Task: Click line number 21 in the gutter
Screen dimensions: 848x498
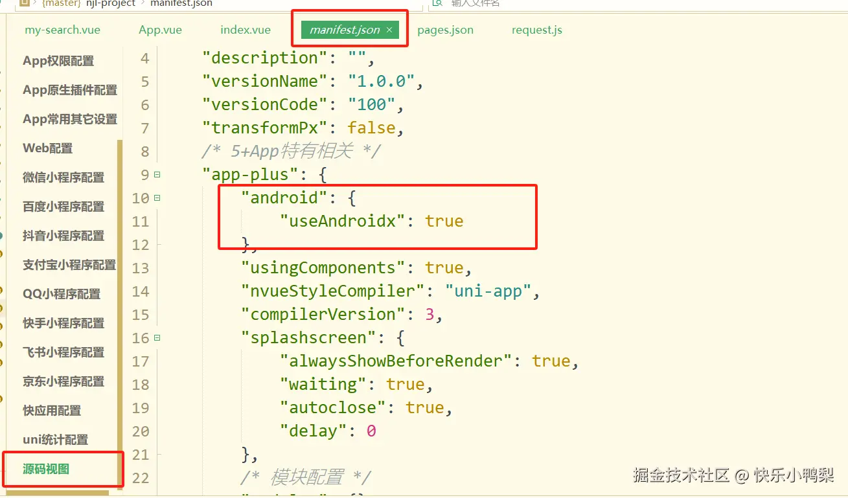Action: [141, 455]
